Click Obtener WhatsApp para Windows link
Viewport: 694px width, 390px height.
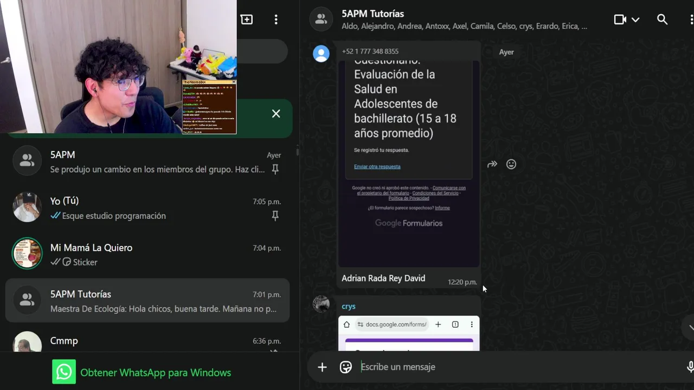[156, 373]
